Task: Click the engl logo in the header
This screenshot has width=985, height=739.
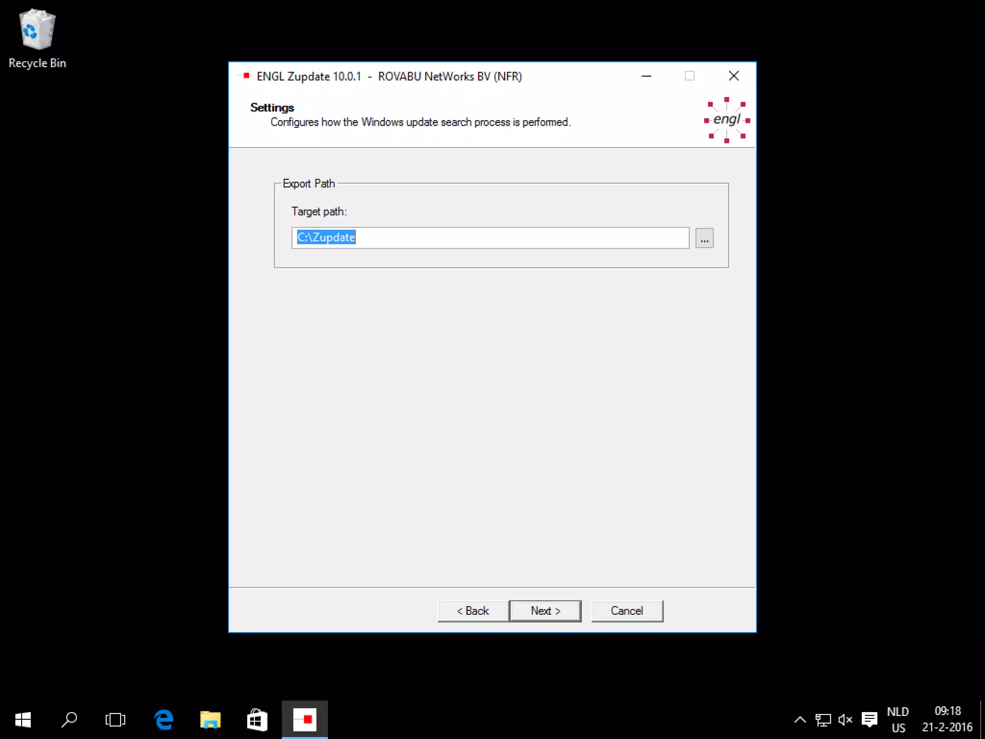Action: (727, 120)
